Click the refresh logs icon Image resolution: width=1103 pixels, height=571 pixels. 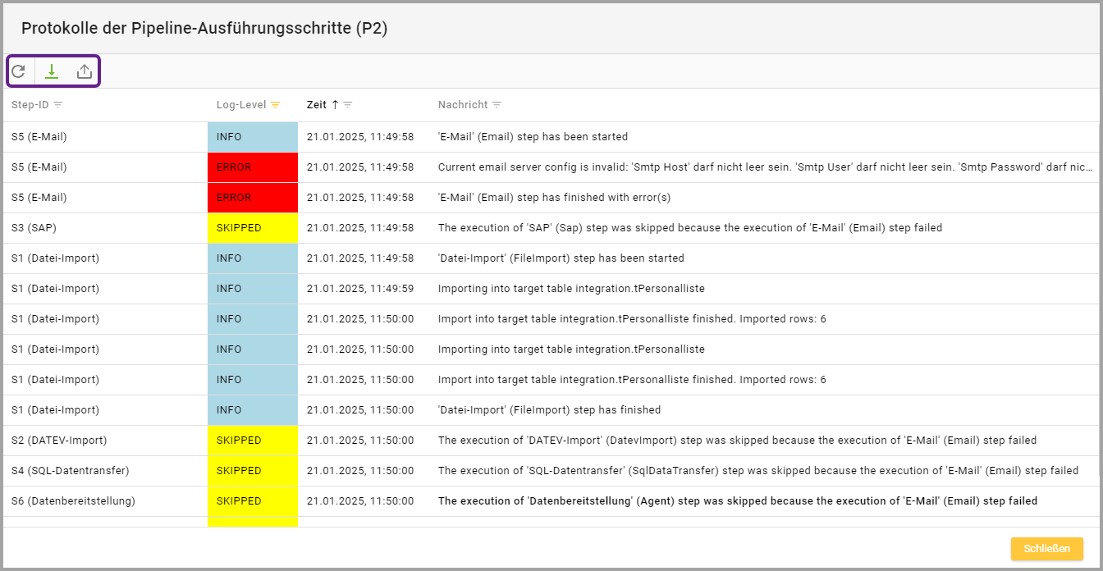pos(18,71)
